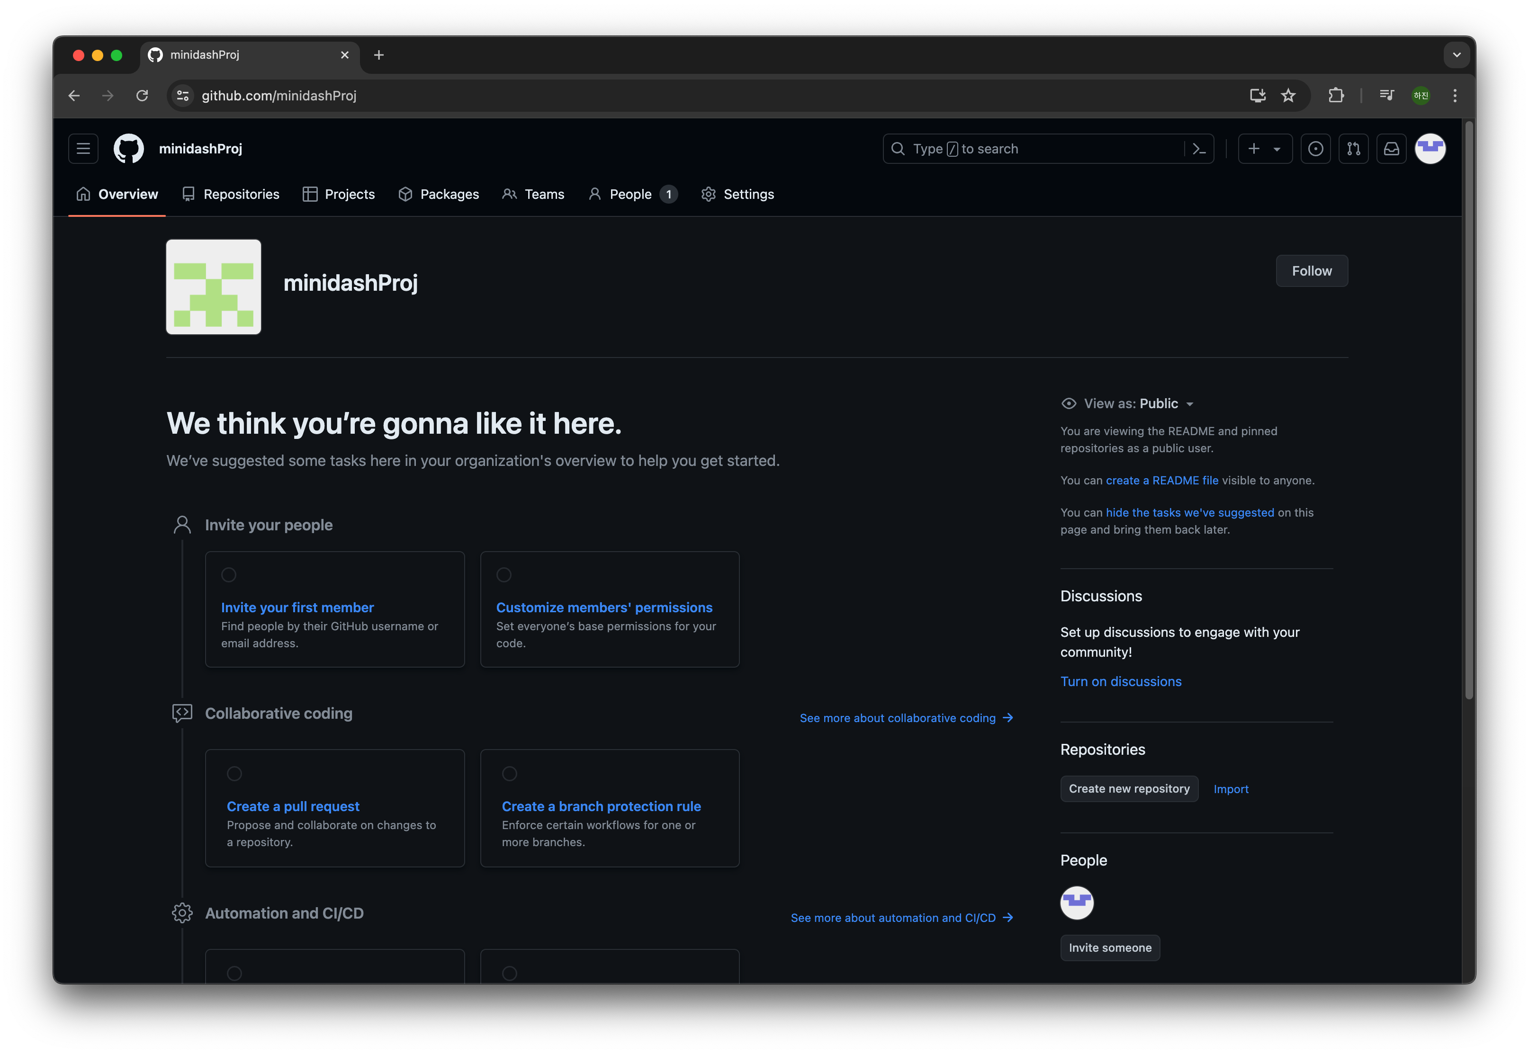The width and height of the screenshot is (1529, 1054).
Task: Switch to the Teams tab
Action: (x=533, y=194)
